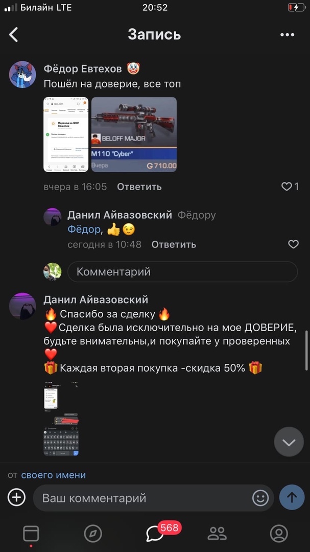Change author via 'своего имени' link
Viewport: 310px width, 552px height.
(x=54, y=475)
